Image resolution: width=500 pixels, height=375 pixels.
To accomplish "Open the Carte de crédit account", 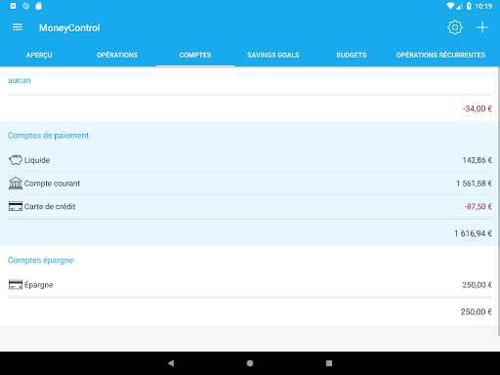I will coord(250,206).
